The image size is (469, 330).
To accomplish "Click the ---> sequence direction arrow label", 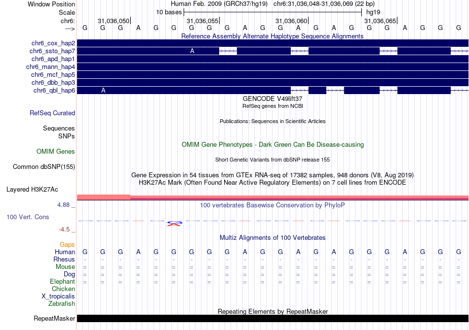I will [x=70, y=29].
